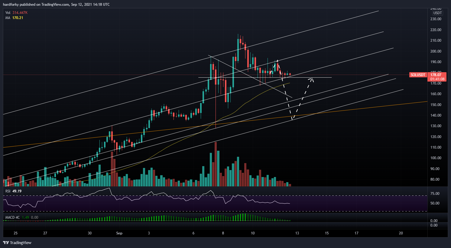Click the 140.00 price axis label
The height and width of the screenshot is (248, 451).
(x=436, y=115)
